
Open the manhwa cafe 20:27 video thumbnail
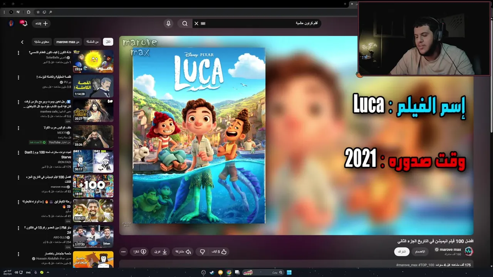(93, 111)
